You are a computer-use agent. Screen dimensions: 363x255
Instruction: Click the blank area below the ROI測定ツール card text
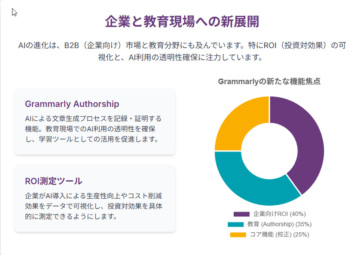(95, 226)
